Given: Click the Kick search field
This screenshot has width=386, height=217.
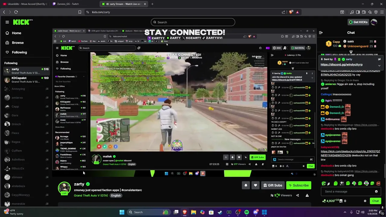Looking at the screenshot, I should coord(193,22).
